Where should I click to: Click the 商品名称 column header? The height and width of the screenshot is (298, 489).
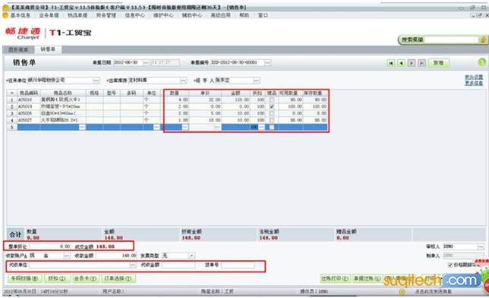point(63,93)
